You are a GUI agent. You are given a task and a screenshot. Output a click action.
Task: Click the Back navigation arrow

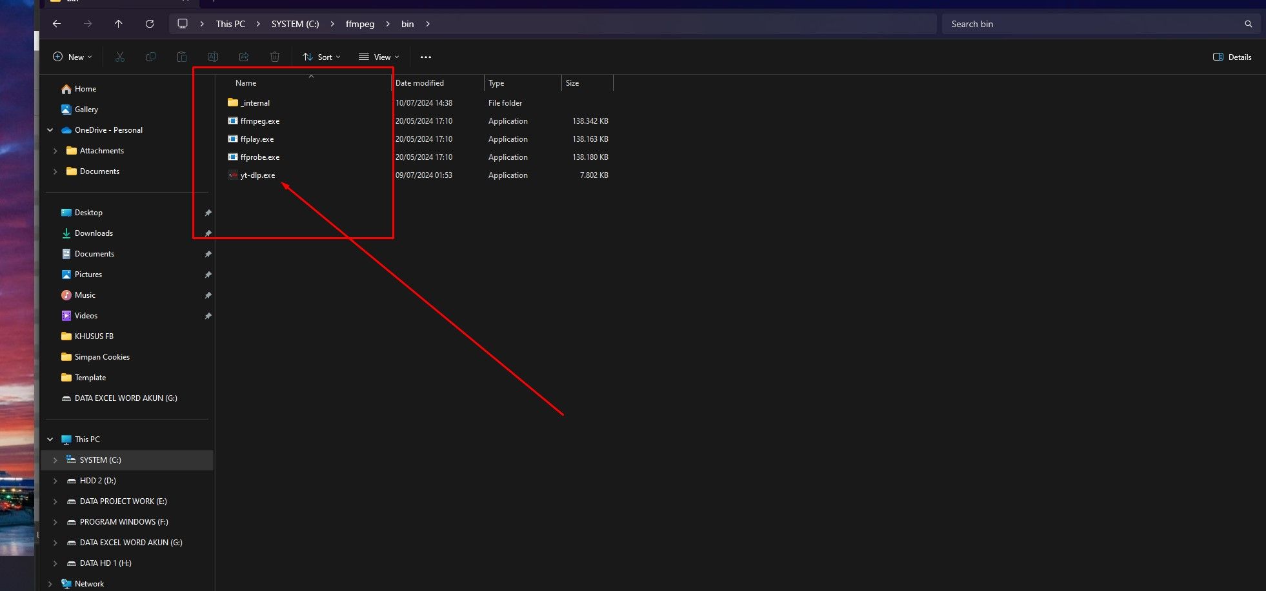point(57,24)
